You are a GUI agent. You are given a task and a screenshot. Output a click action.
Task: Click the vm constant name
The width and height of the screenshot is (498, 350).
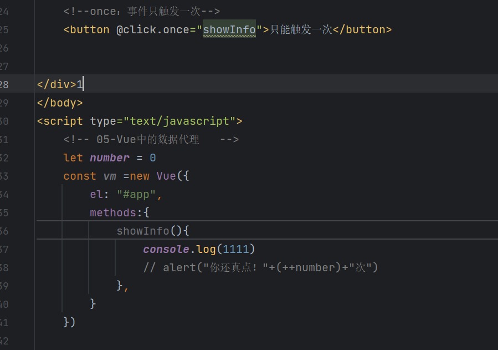click(x=110, y=176)
